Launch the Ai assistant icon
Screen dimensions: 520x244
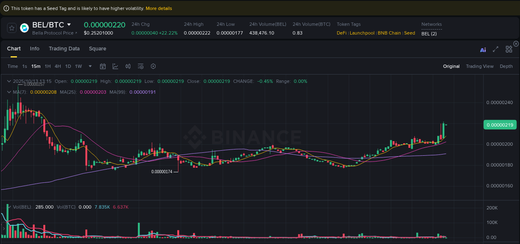[x=483, y=49]
